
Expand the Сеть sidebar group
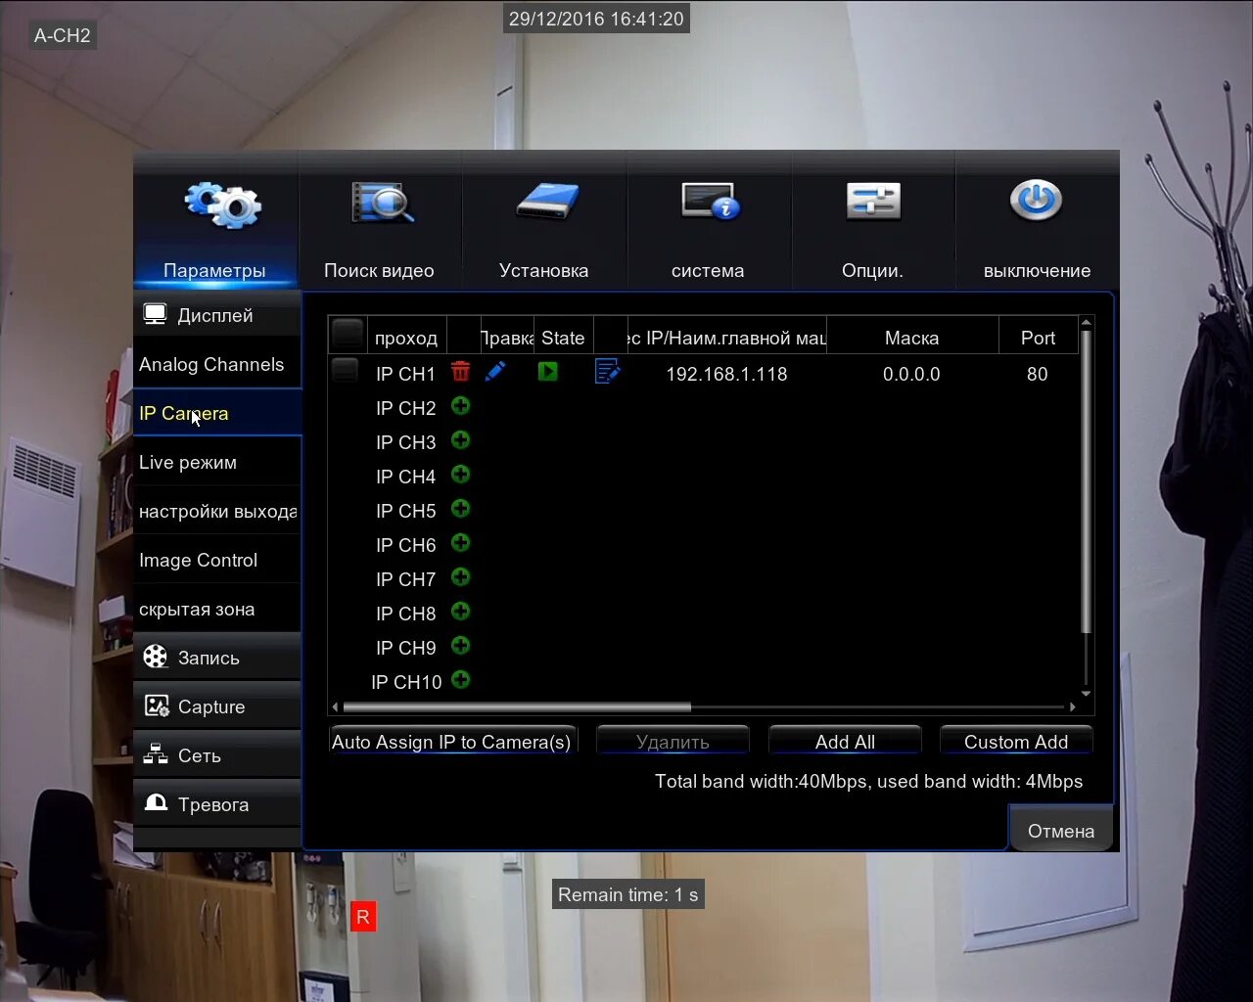[217, 755]
